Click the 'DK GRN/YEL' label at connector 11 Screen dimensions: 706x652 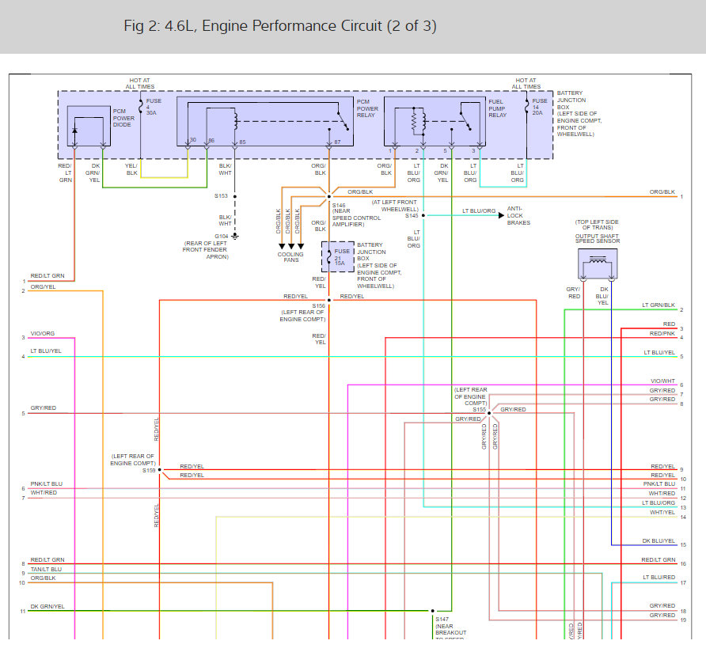47,607
